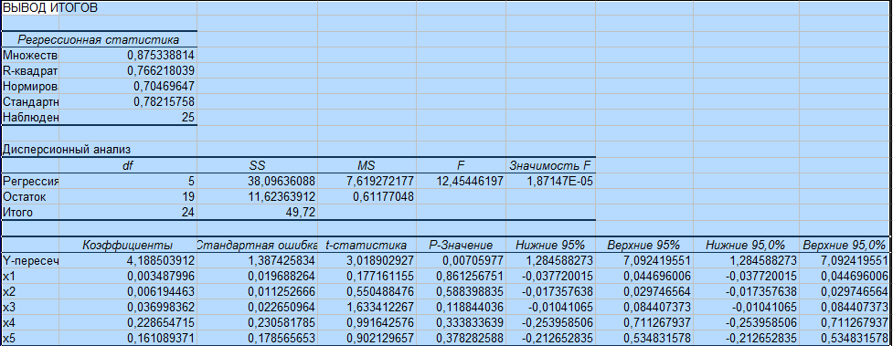Image resolution: width=893 pixels, height=346 pixels.
Task: Select the 'R-квадрат' label cell
Action: 30,71
